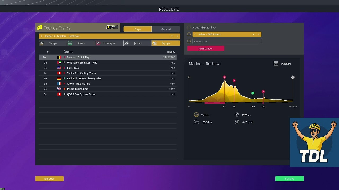Select the Lidl - Trek team name
This screenshot has height=190, width=339.
click(x=73, y=68)
